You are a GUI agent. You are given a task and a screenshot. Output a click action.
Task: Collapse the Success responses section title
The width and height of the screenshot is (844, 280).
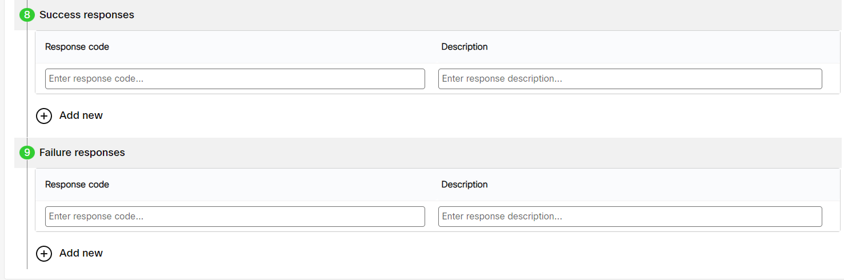pos(87,15)
